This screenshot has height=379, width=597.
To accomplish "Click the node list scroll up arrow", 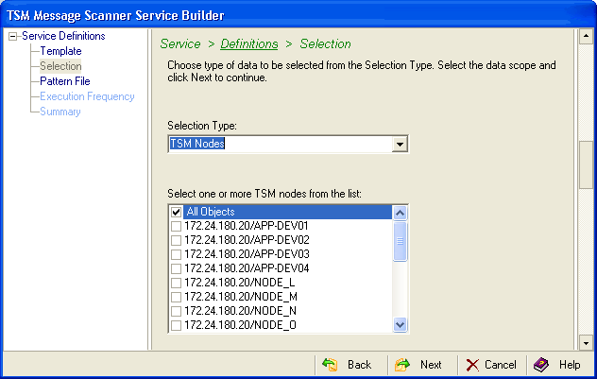I will 400,213.
